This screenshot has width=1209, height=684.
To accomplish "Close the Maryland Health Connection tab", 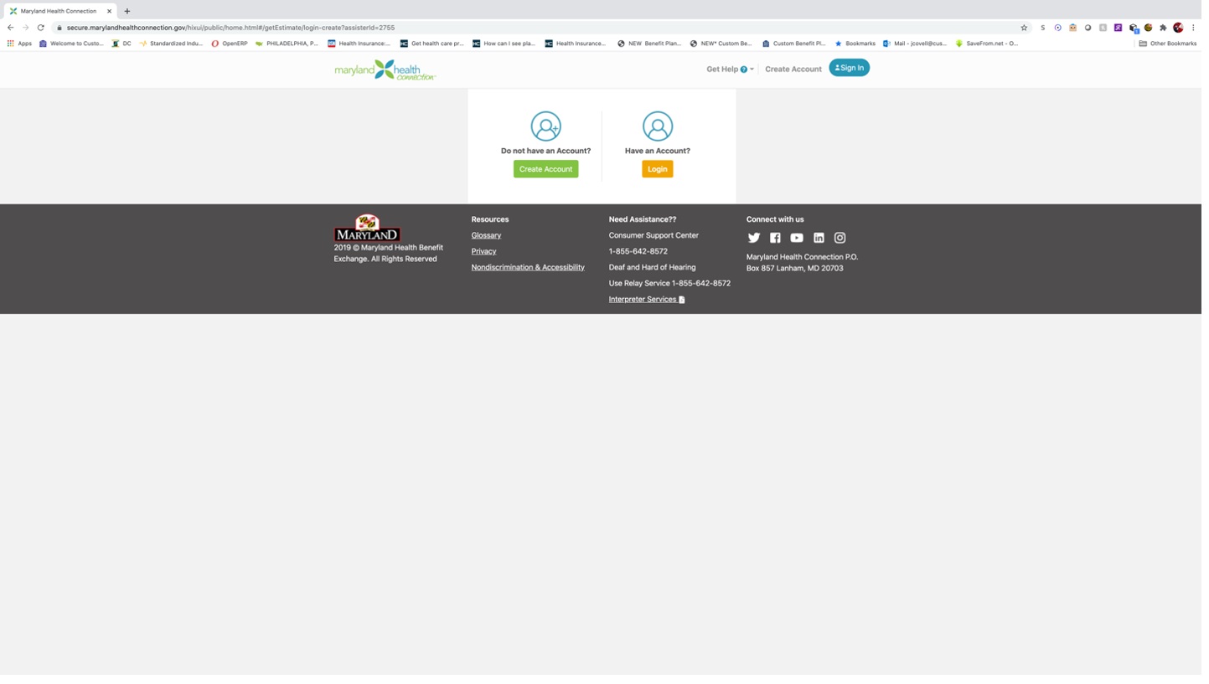I will click(110, 12).
